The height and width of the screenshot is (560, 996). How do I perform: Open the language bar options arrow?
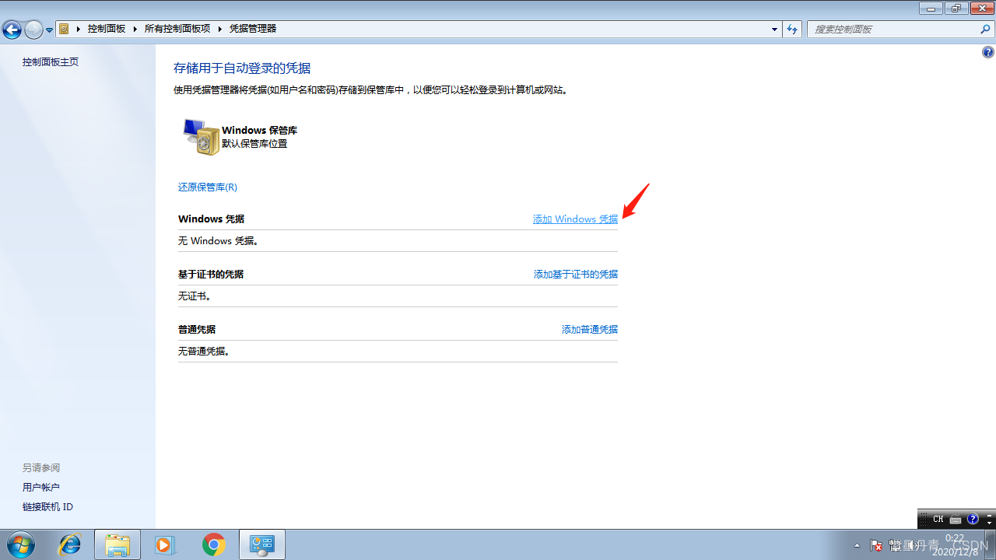tap(990, 523)
